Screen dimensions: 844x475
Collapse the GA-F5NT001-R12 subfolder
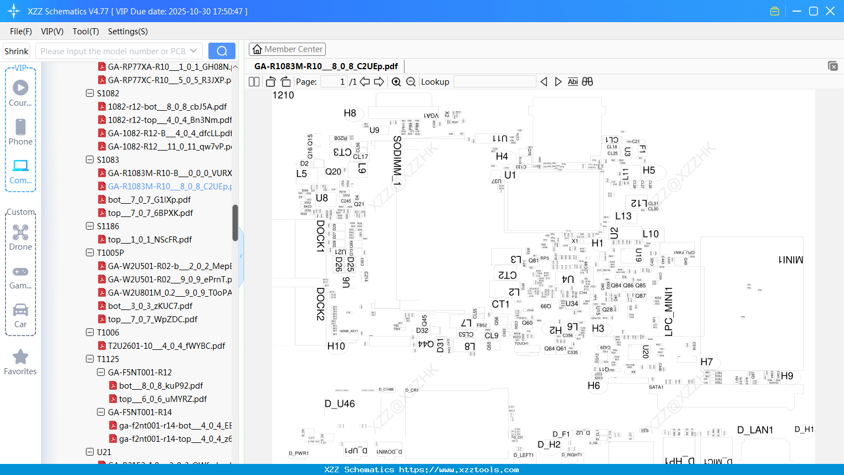(x=101, y=372)
